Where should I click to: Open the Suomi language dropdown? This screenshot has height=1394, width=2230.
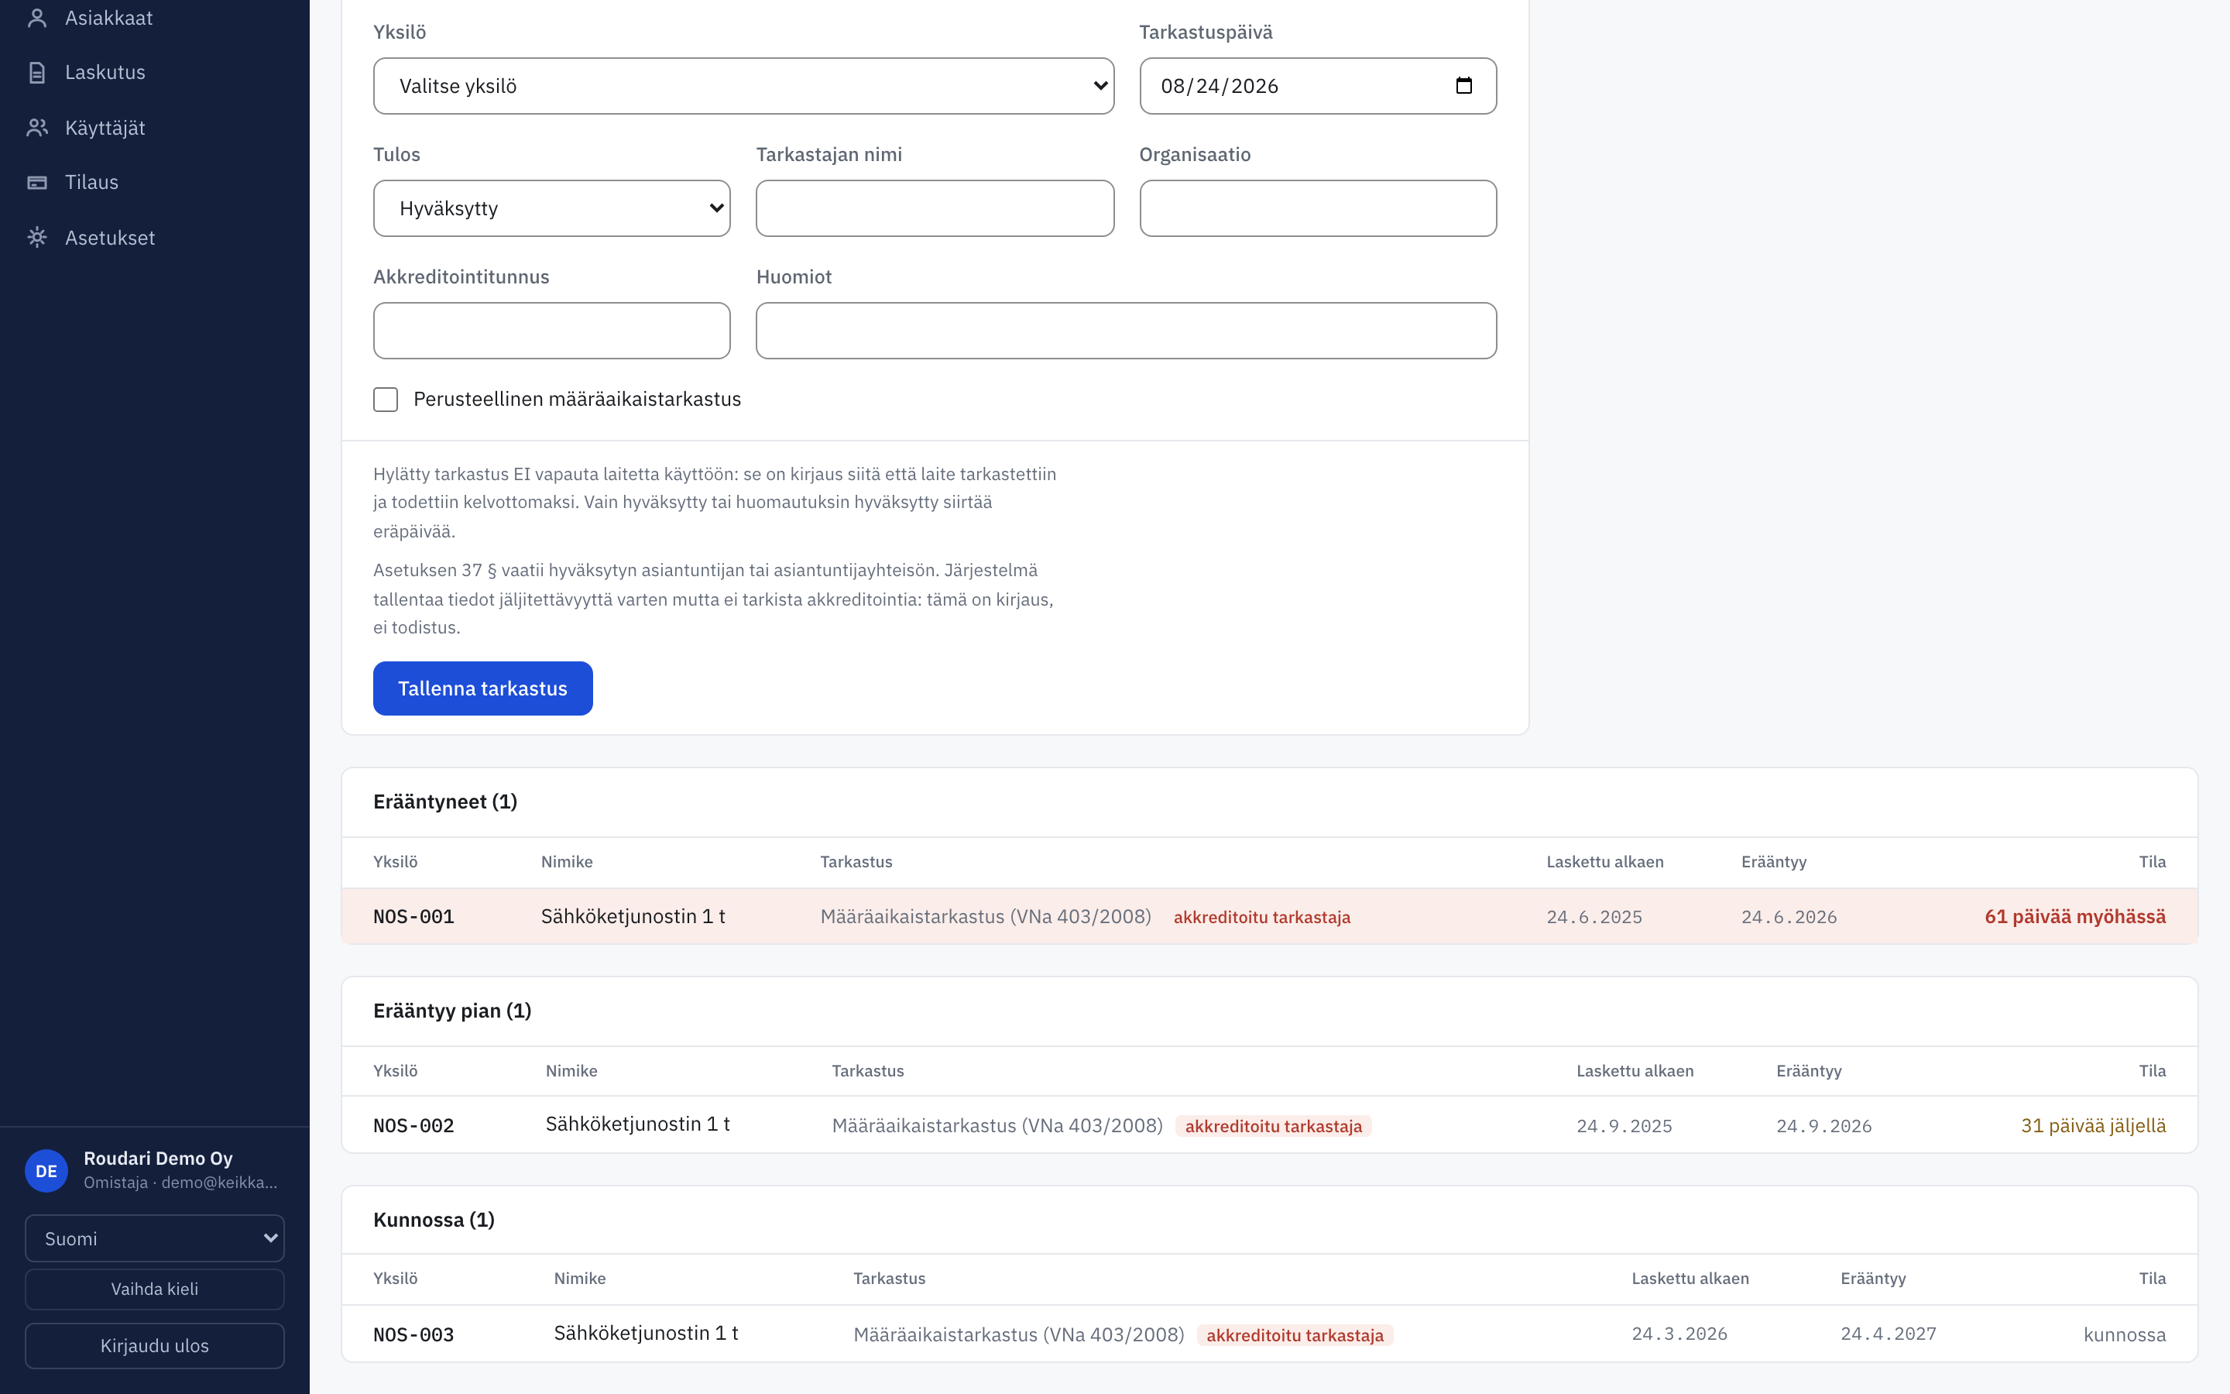[155, 1238]
